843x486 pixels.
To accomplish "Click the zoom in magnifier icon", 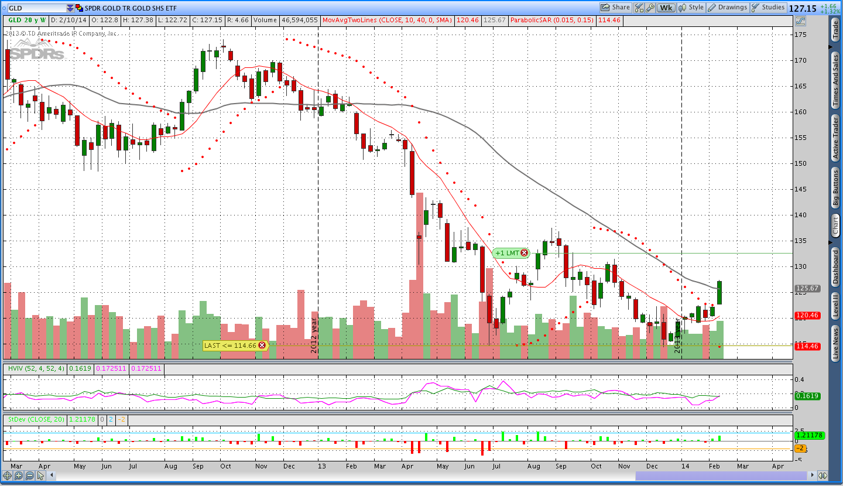I will pyautogui.click(x=19, y=475).
